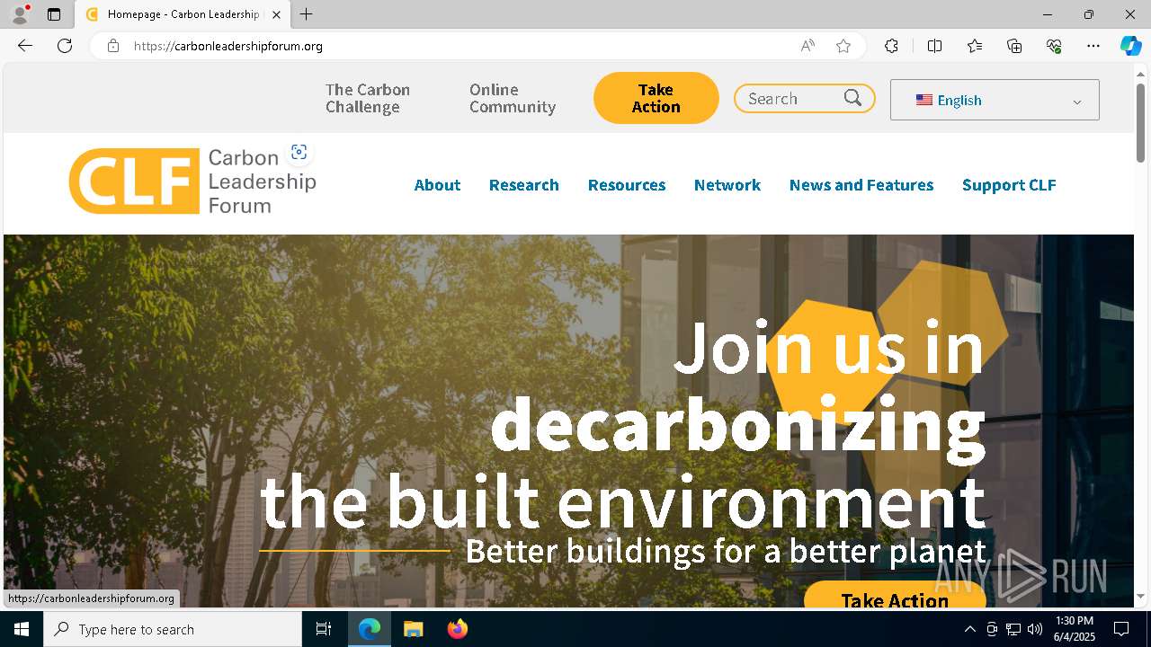Screen dimensions: 1151x647
Task: Open Browser essentials icon
Action: 1054,46
